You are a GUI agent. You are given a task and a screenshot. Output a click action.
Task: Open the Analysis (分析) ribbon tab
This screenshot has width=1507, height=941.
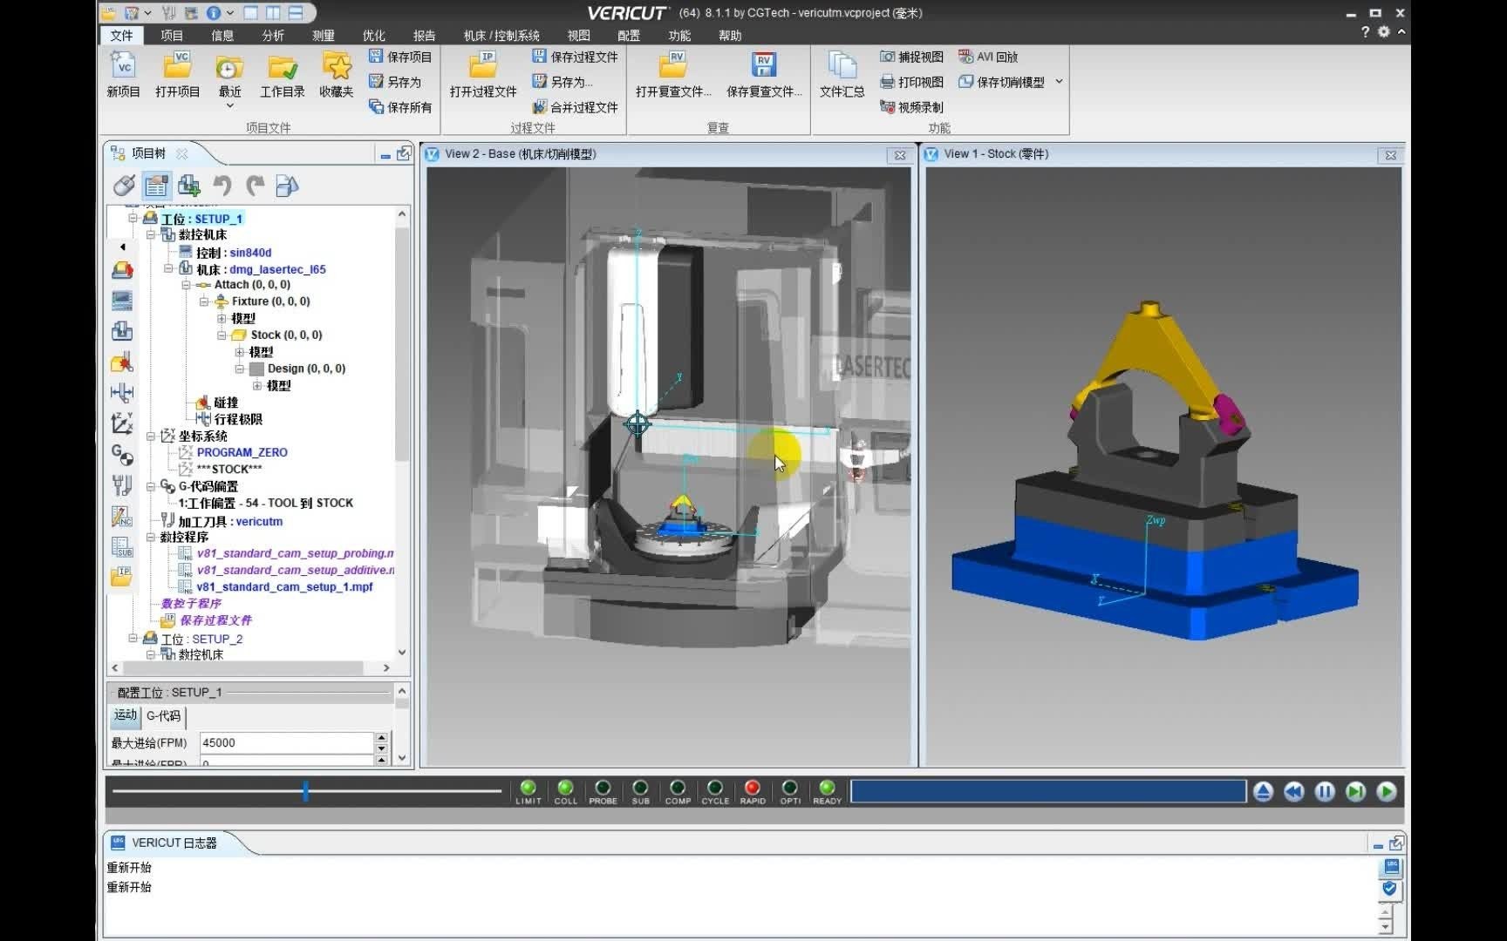tap(273, 35)
